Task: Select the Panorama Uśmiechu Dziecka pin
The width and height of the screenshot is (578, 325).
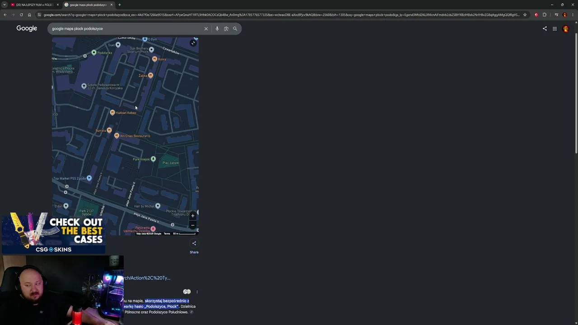Action: coord(153,229)
